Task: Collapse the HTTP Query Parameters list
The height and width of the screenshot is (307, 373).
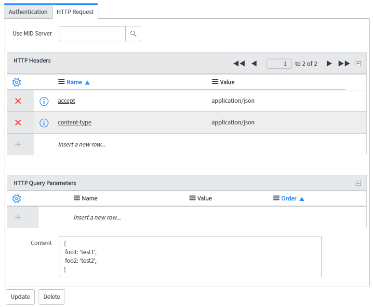Action: click(x=358, y=183)
